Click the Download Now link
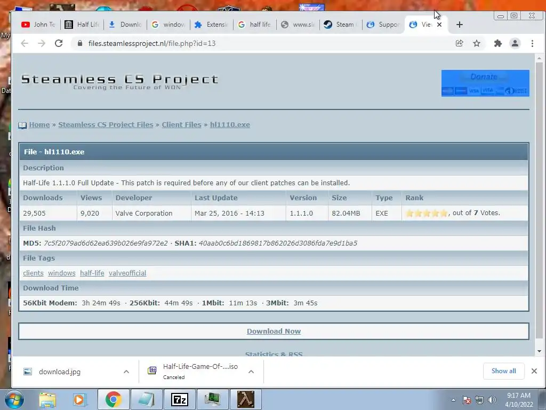 [x=274, y=331]
